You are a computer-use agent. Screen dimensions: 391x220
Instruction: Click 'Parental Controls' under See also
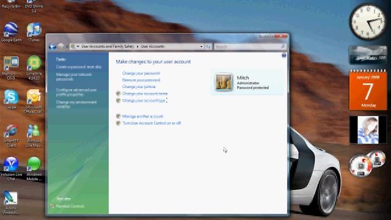pyautogui.click(x=70, y=207)
